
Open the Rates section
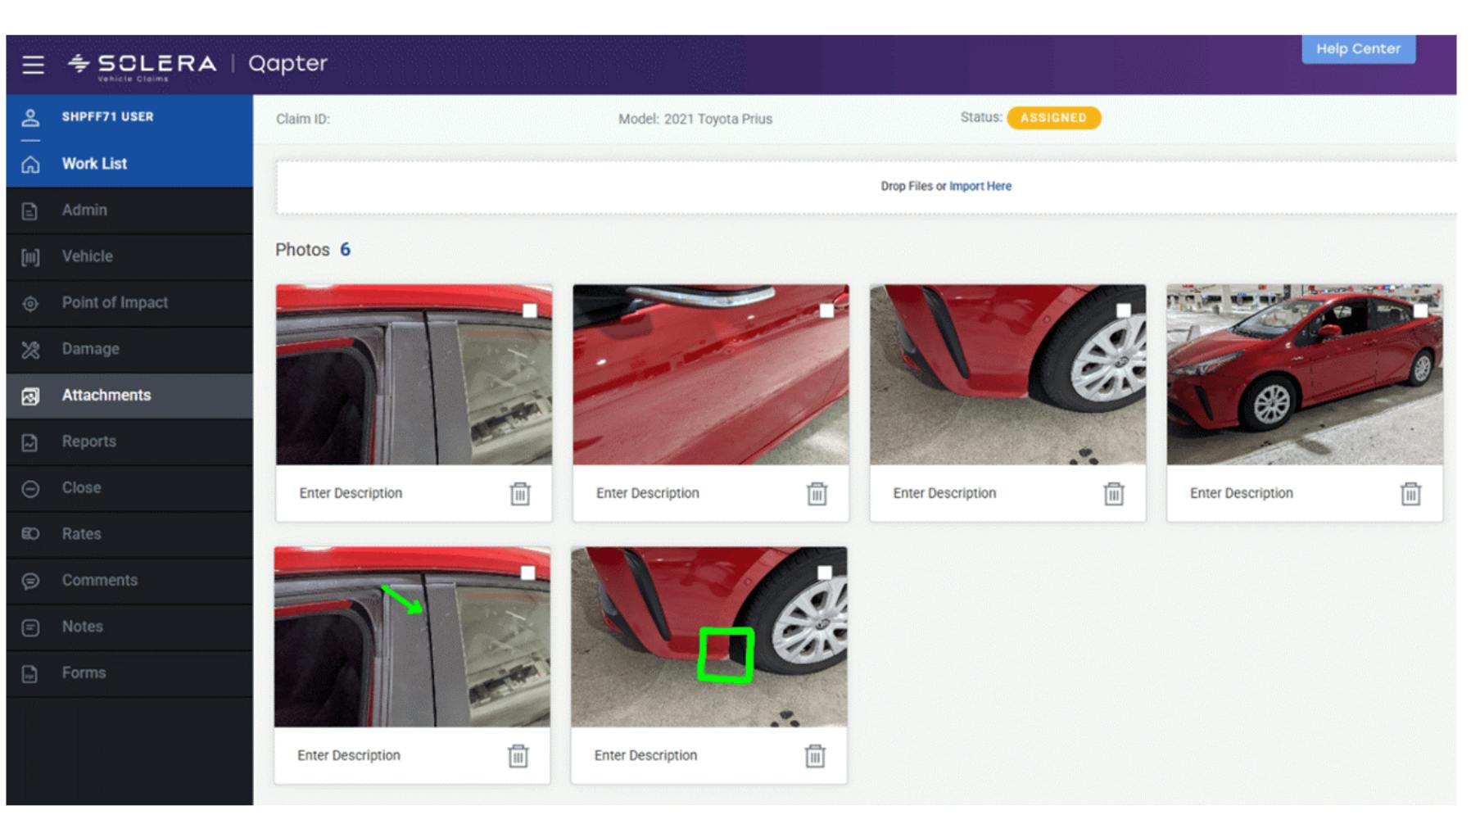click(x=81, y=534)
